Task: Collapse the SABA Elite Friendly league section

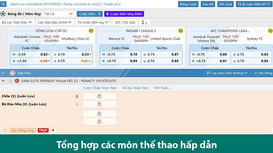Action: [x=3, y=81]
